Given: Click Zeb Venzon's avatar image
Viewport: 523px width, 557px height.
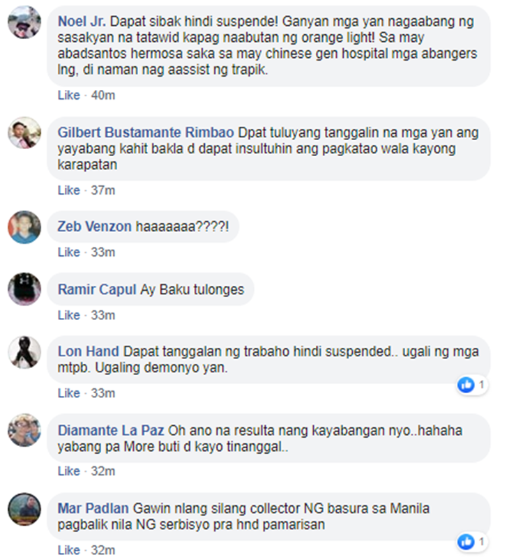Looking at the screenshot, I should (x=24, y=227).
